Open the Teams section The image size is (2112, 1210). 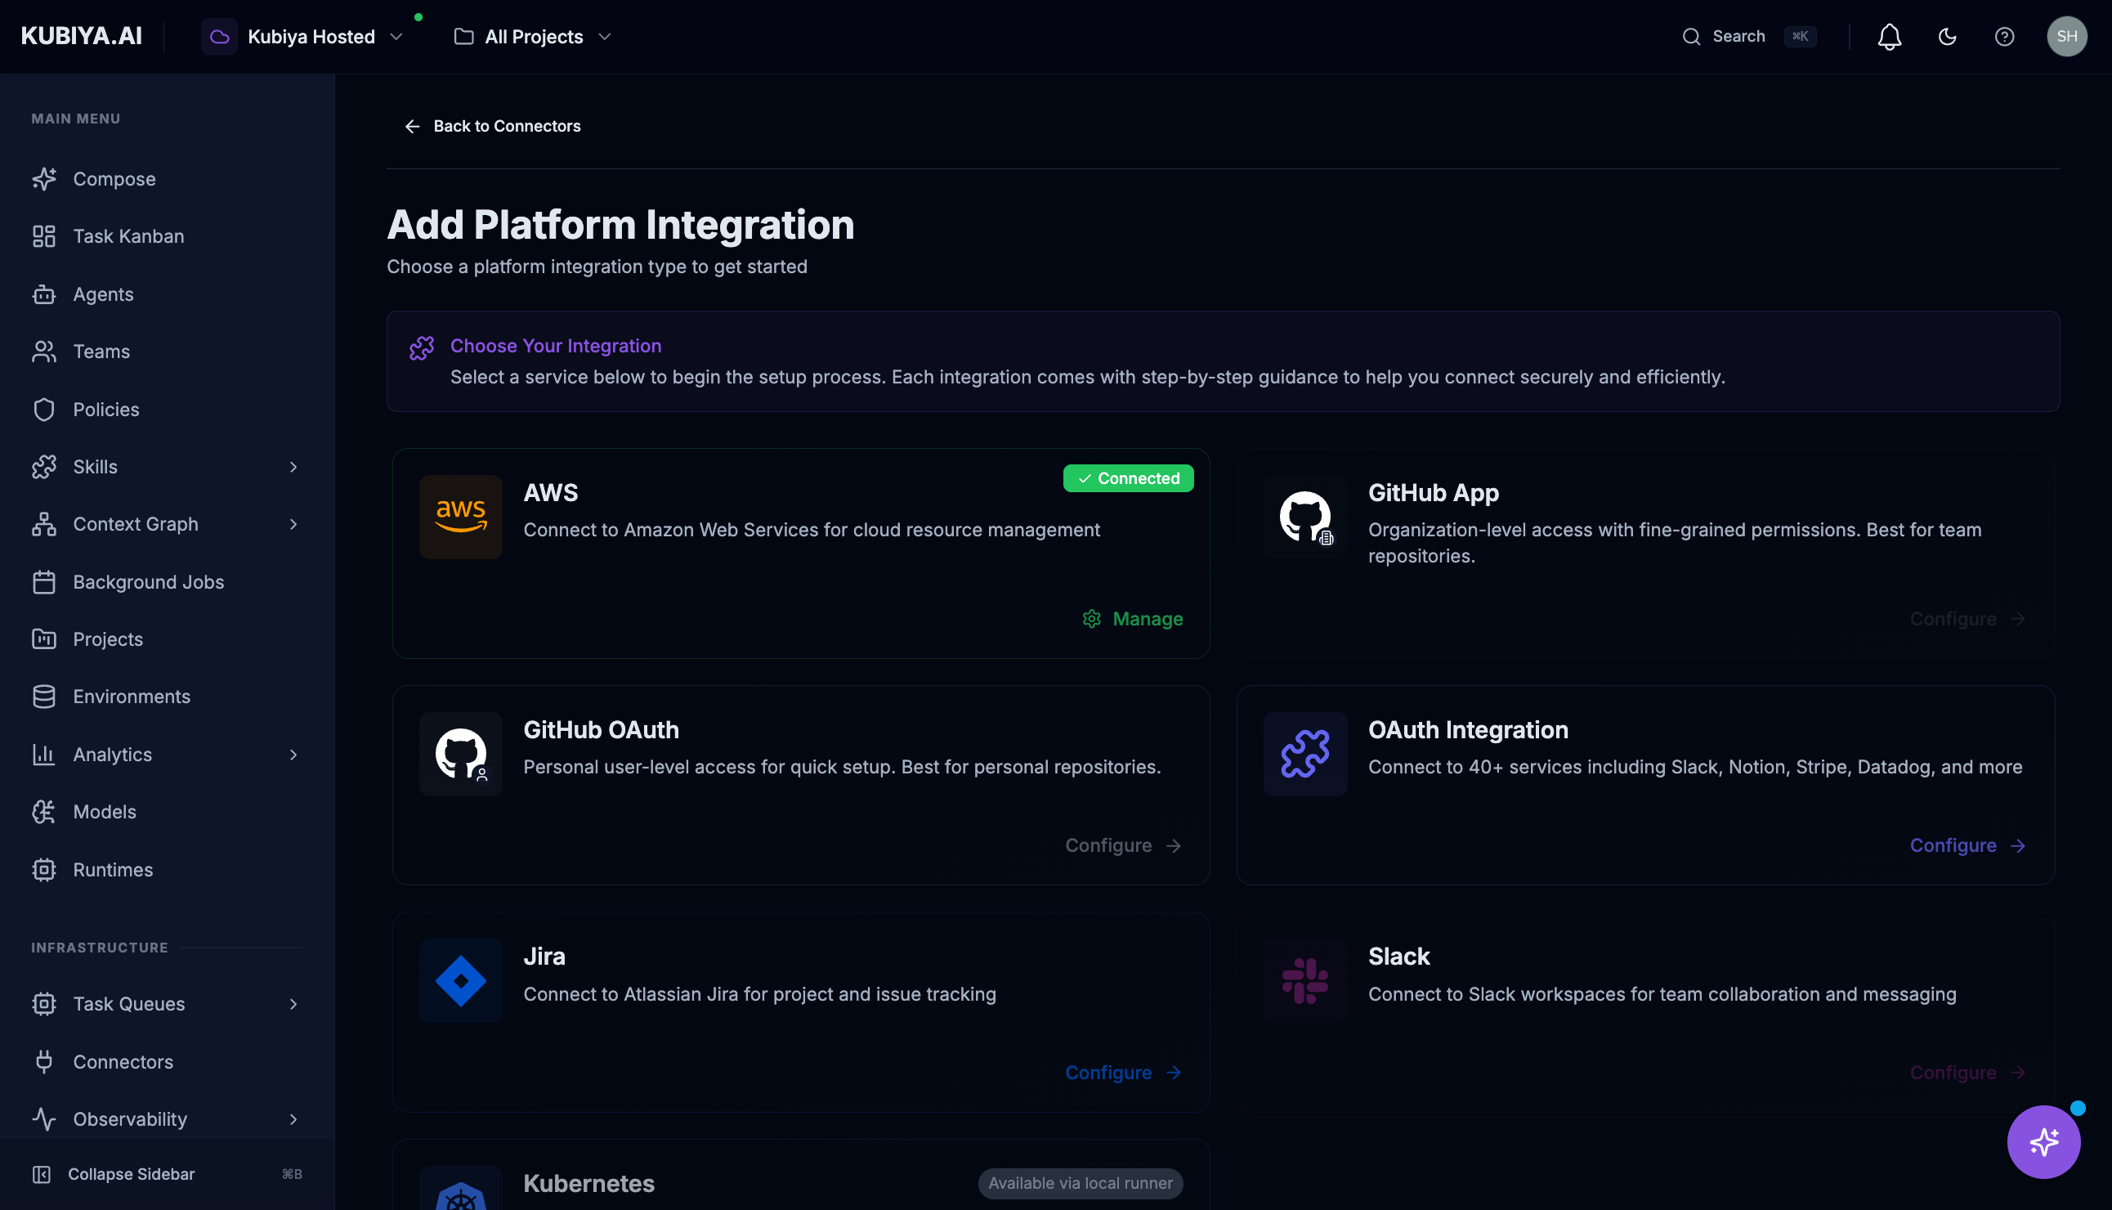pyautogui.click(x=101, y=352)
